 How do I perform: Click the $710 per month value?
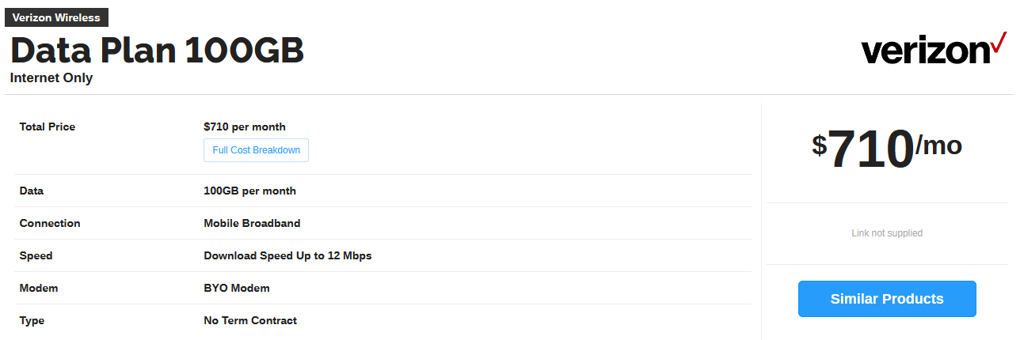click(x=245, y=127)
